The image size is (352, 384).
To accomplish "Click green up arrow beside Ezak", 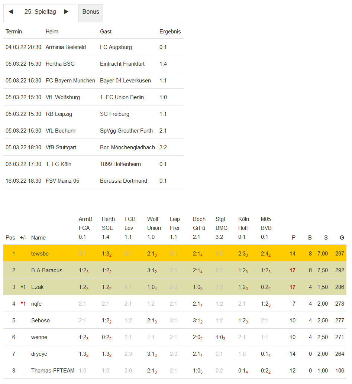I will (22, 287).
